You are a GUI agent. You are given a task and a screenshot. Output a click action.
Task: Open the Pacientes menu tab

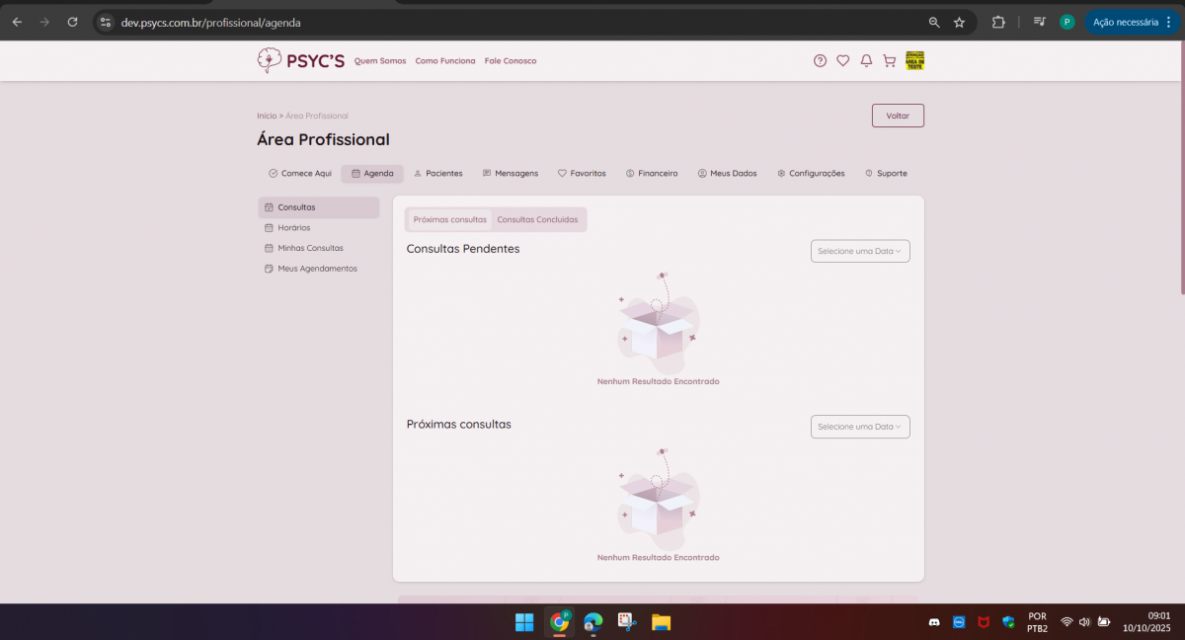pyautogui.click(x=437, y=174)
